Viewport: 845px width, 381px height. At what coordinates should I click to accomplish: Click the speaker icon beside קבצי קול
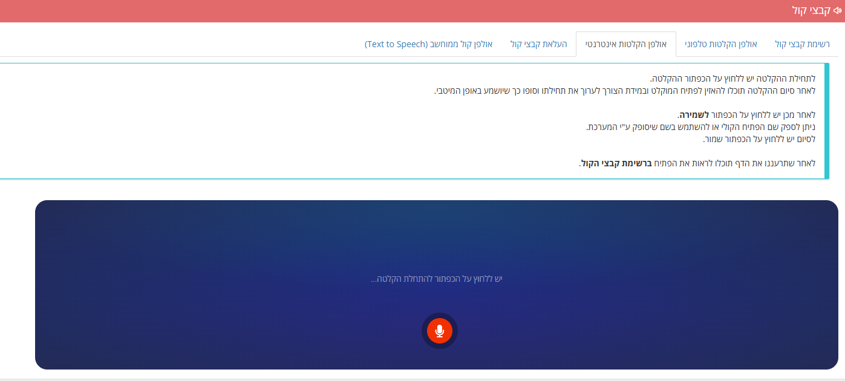[837, 10]
